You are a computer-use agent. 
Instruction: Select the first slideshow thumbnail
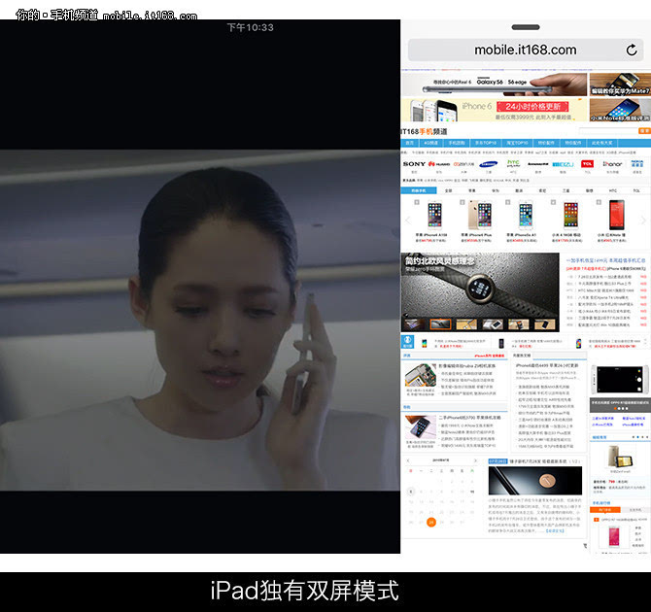[414, 323]
